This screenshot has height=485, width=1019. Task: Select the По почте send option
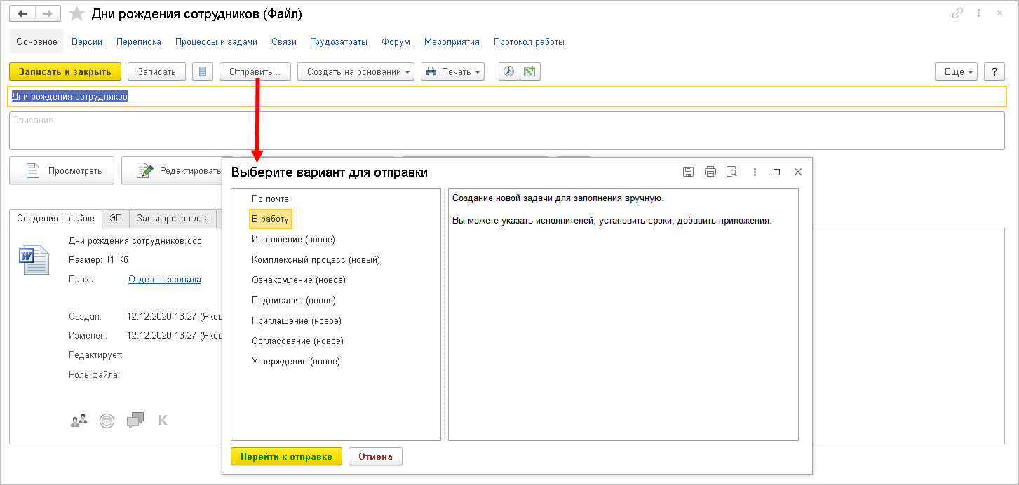(x=270, y=199)
